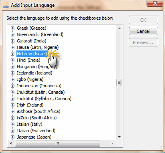Select Indonesian (Indonesia) entry

coord(39,86)
